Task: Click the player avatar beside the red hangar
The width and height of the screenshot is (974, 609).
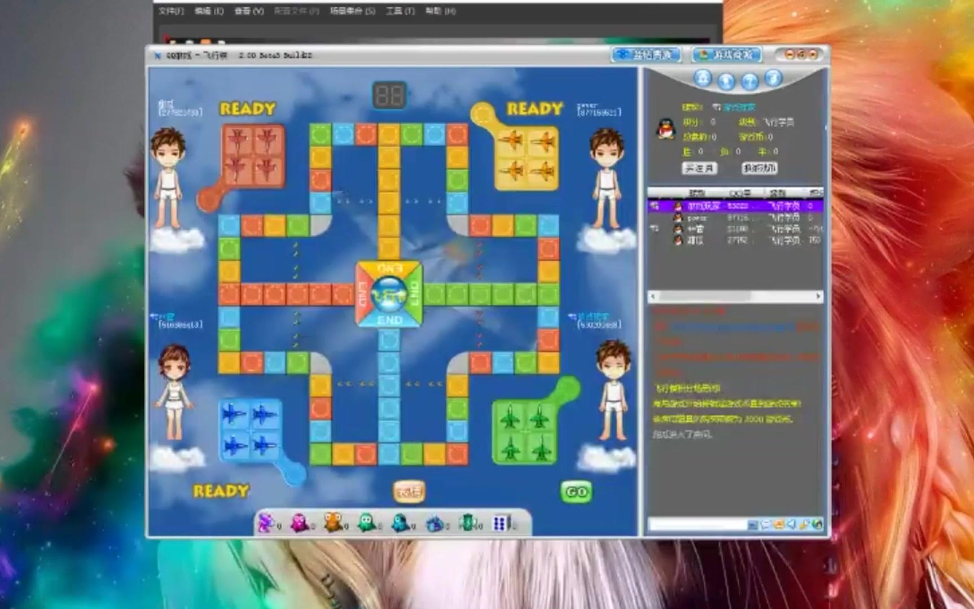Action: coord(169,178)
